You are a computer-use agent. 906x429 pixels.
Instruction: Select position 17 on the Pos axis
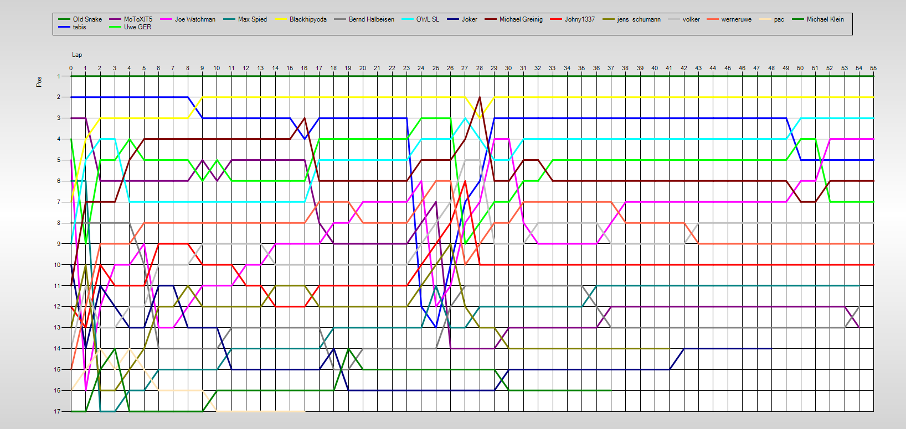pos(57,411)
